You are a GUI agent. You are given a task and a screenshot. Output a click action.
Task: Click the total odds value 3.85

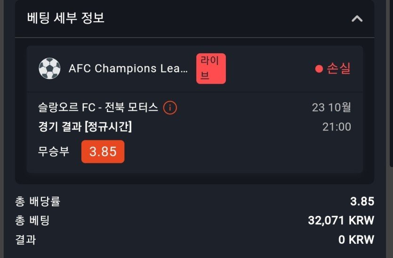tap(362, 202)
